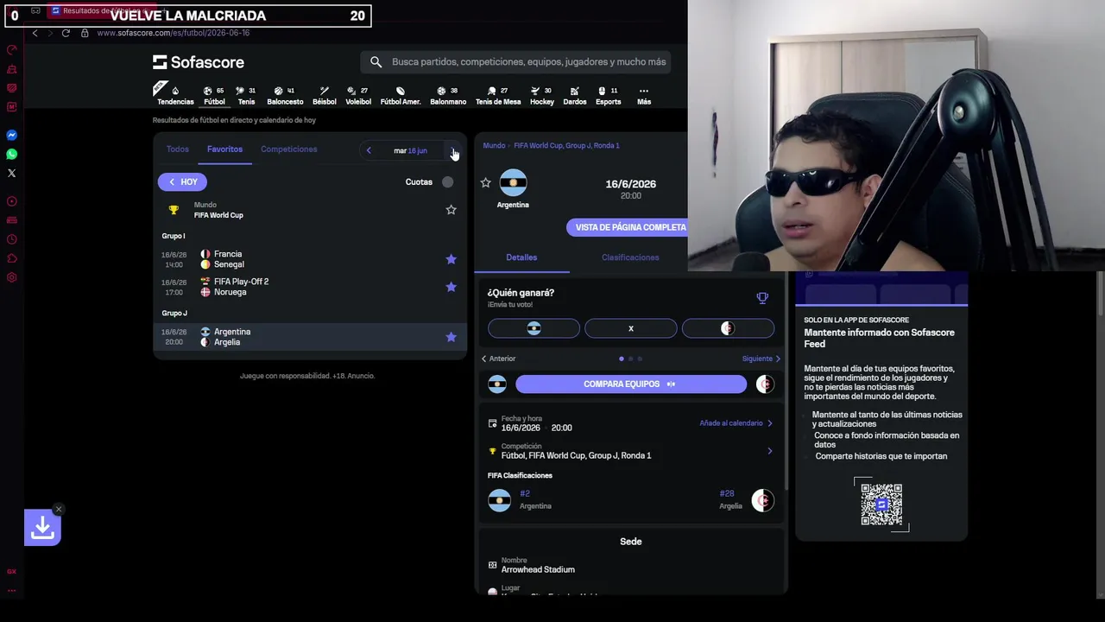Screen dimensions: 1105x622
Task: Go to the previous day in date picker
Action: [369, 150]
